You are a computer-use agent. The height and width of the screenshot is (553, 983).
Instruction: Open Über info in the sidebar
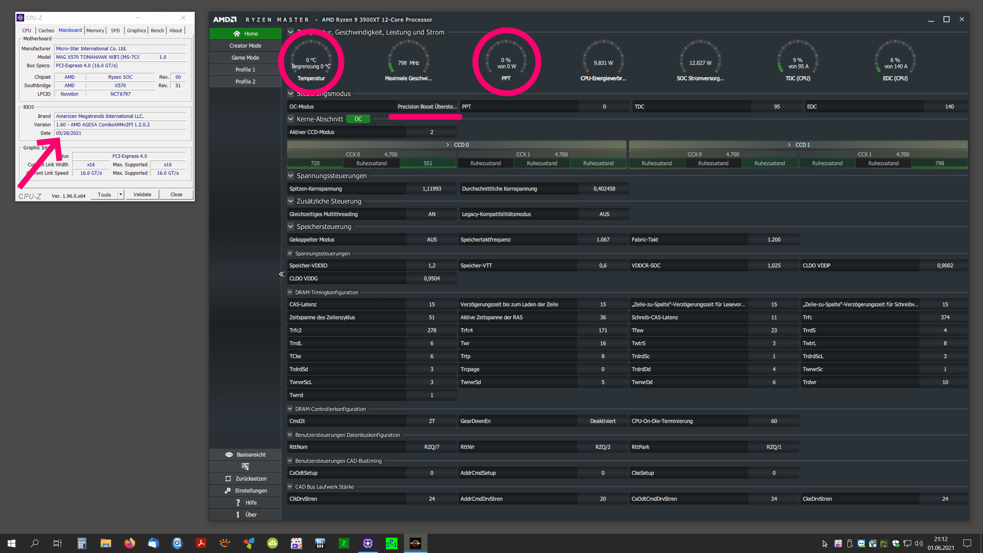point(245,514)
